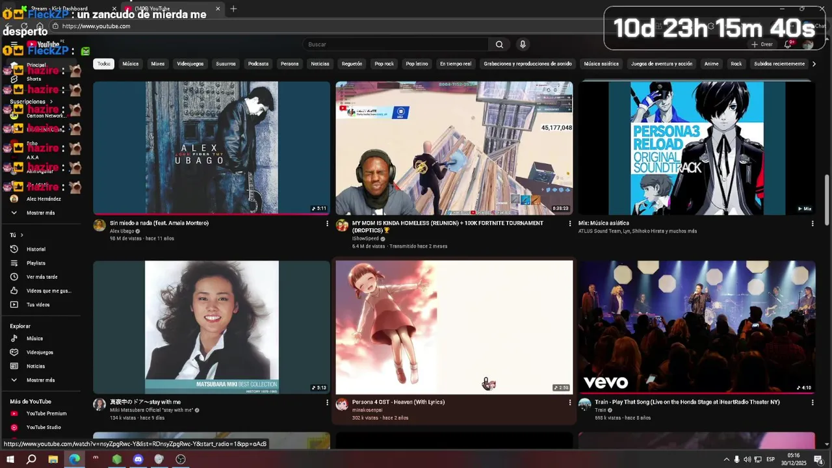Image resolution: width=832 pixels, height=468 pixels.
Task: Toggle the system volume icon
Action: pos(747,460)
